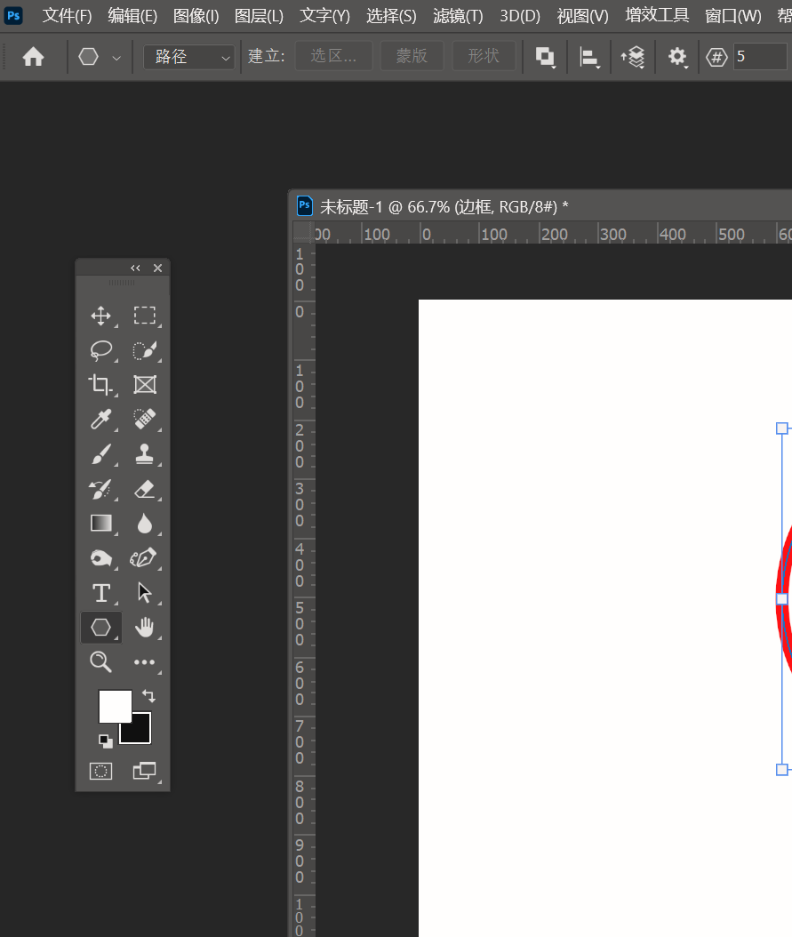Click the Home button in options bar
Screen dimensions: 792x937
[x=34, y=57]
